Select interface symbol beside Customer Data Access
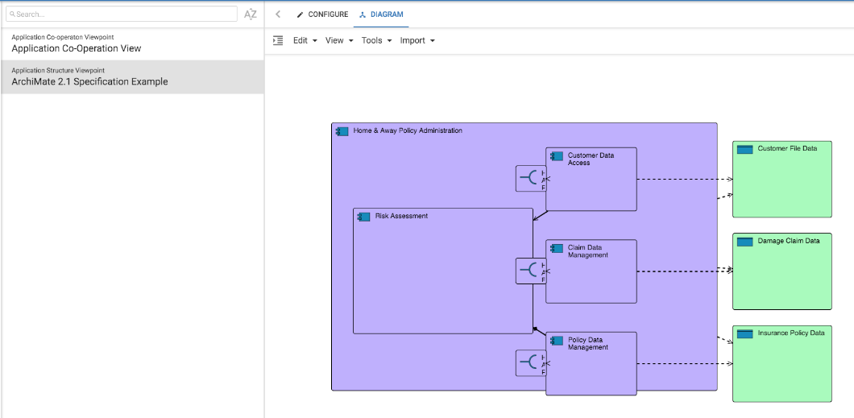854x418 pixels. pos(530,178)
